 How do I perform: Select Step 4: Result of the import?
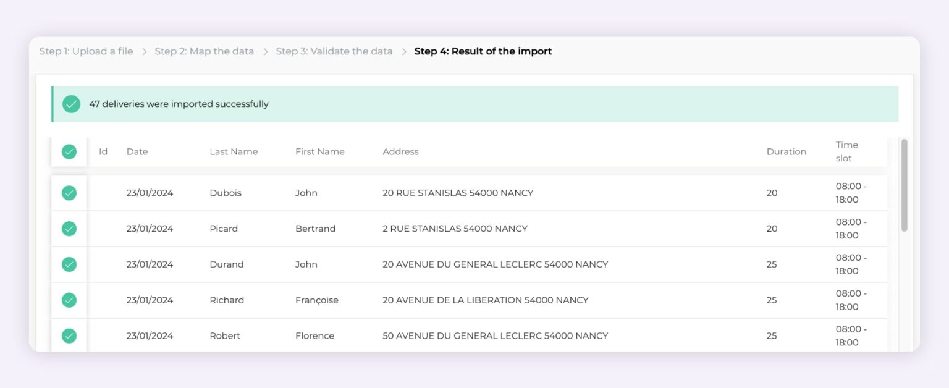(483, 51)
